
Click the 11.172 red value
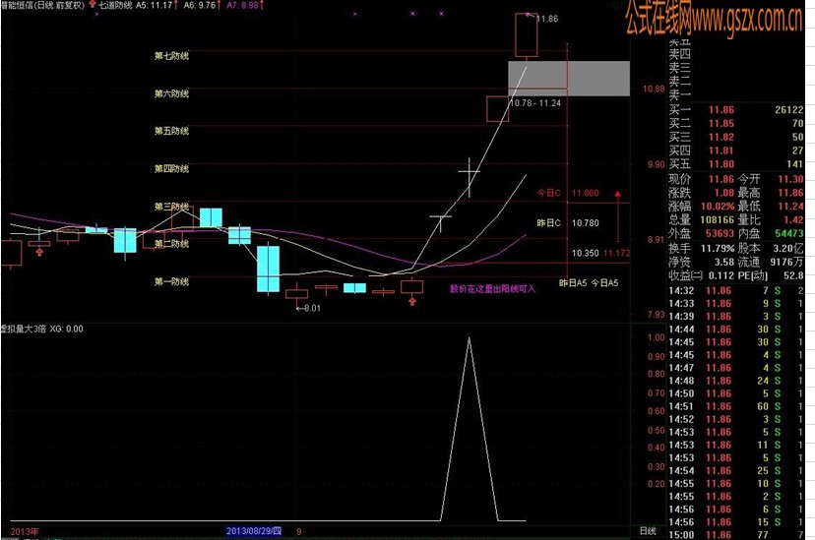point(616,254)
